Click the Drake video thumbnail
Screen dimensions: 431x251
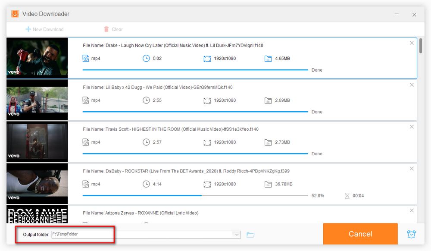tap(37, 58)
